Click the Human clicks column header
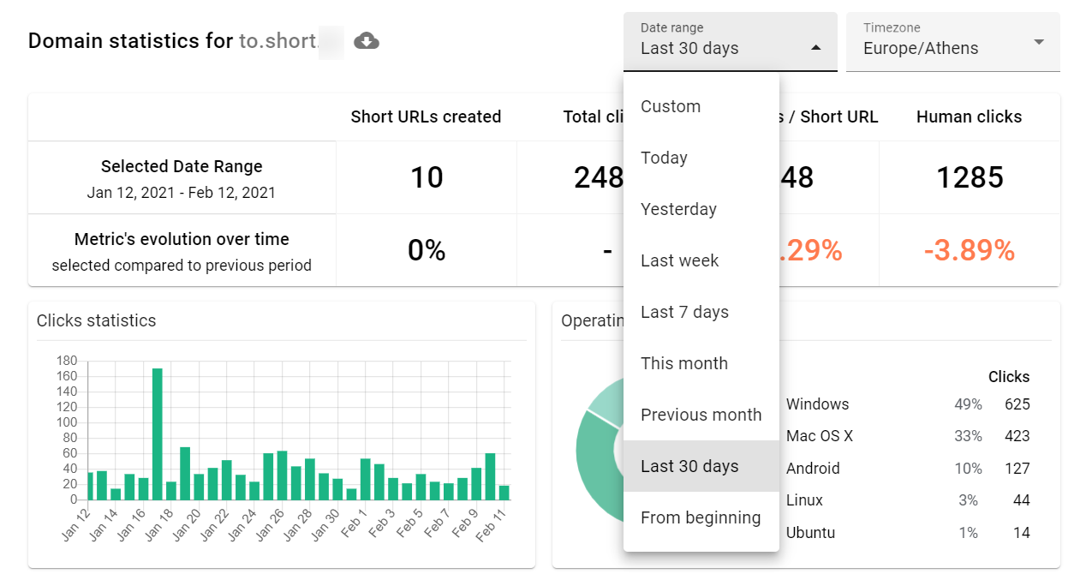 (x=969, y=117)
